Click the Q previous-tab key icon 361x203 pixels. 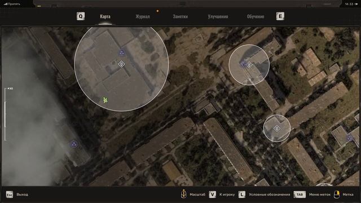point(81,16)
